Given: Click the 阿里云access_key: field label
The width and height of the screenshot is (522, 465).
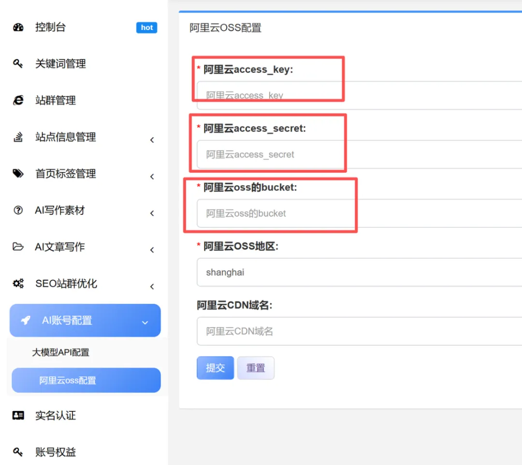Looking at the screenshot, I should click(248, 69).
